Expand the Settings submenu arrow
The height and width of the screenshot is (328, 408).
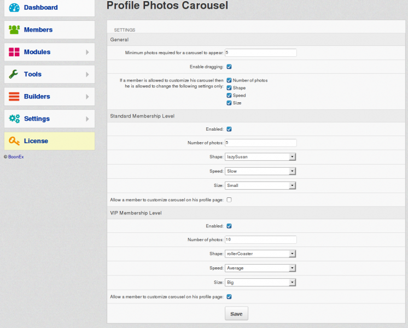[x=88, y=119]
